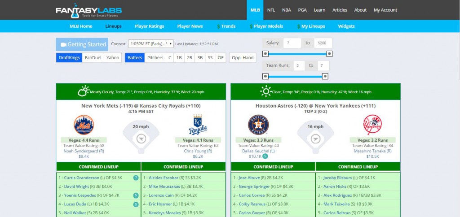
Task: Click the Getting Started button
Action: click(82, 44)
